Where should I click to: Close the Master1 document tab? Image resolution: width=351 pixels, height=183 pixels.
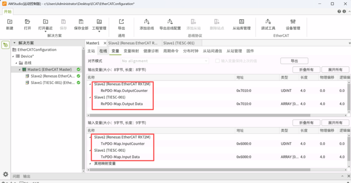pos(105,43)
